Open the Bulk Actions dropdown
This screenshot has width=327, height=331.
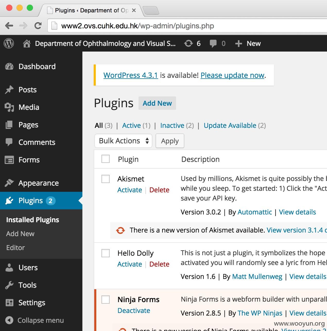tap(123, 141)
